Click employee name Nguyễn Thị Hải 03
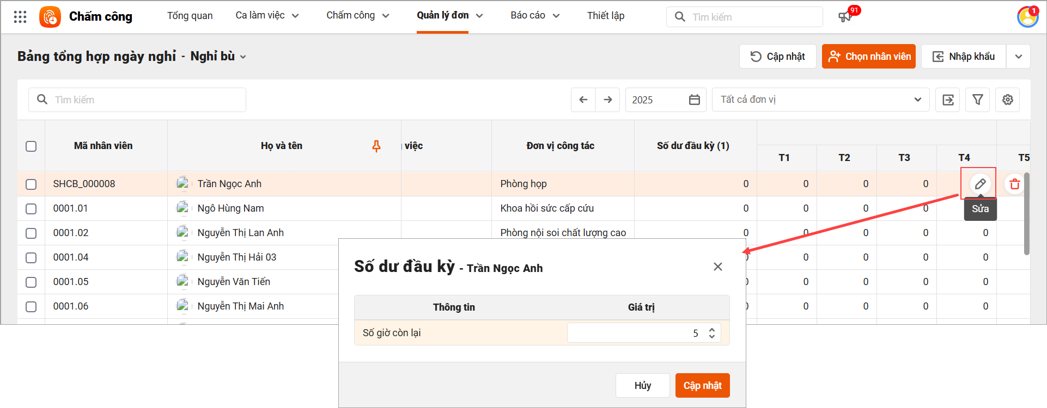1047x408 pixels. (x=237, y=257)
